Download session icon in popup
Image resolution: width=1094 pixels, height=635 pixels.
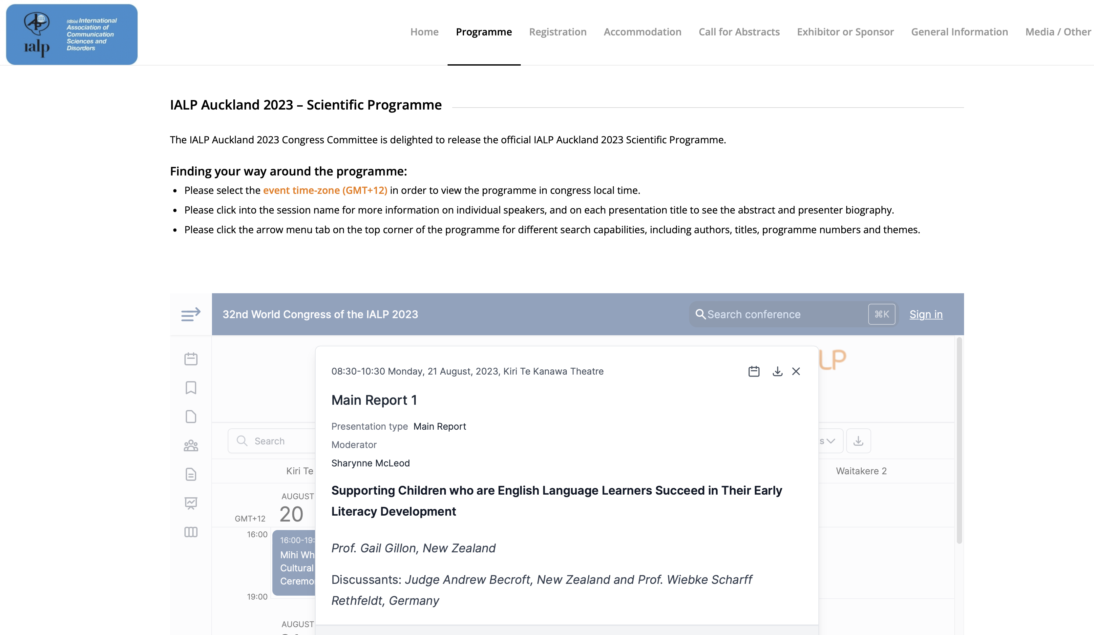(777, 371)
